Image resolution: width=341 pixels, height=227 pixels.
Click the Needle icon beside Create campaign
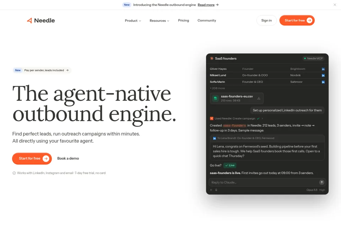pos(212,118)
